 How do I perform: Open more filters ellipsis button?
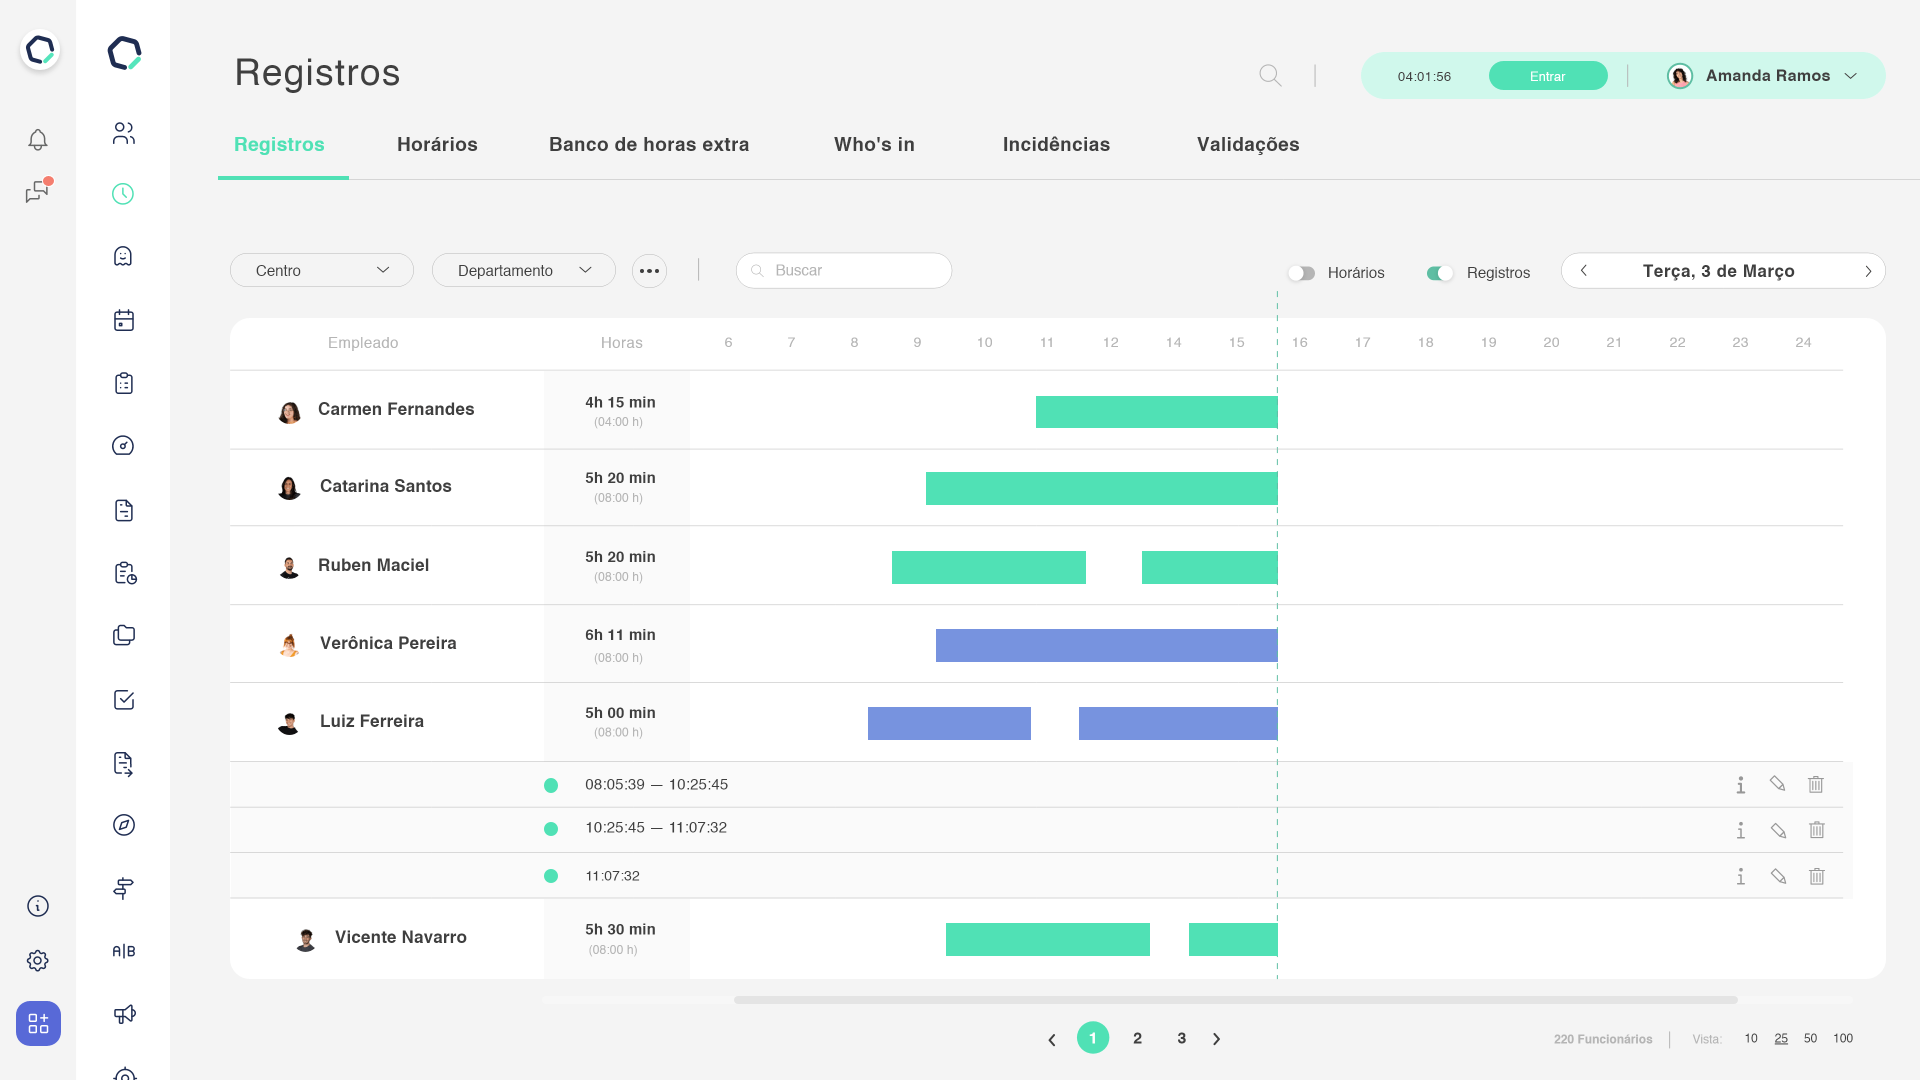coord(649,270)
